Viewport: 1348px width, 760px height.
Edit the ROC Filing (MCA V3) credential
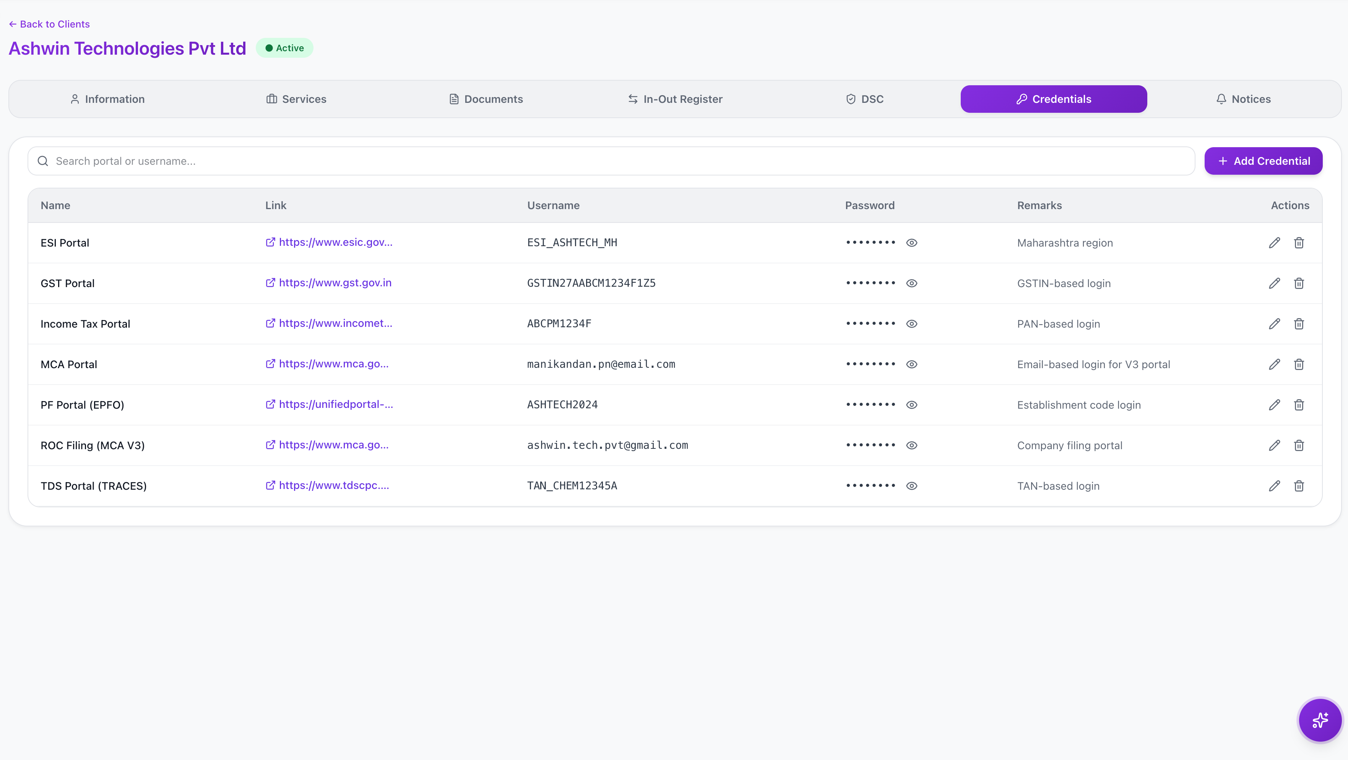tap(1274, 445)
